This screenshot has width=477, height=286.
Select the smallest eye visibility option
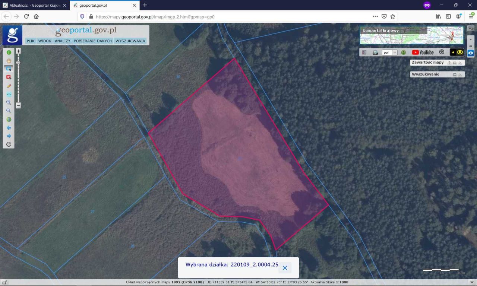[471, 39]
